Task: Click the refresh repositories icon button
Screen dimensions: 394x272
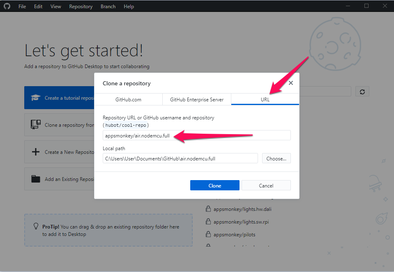Action: (x=362, y=91)
